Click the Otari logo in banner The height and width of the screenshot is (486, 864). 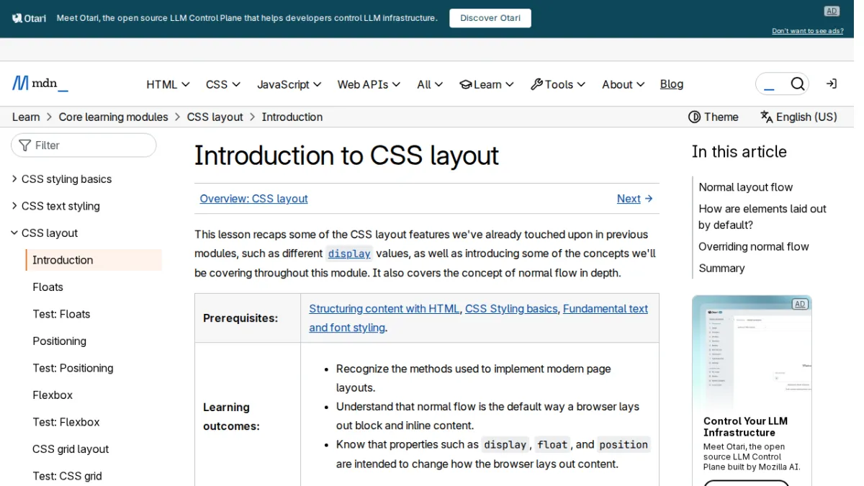coord(29,18)
